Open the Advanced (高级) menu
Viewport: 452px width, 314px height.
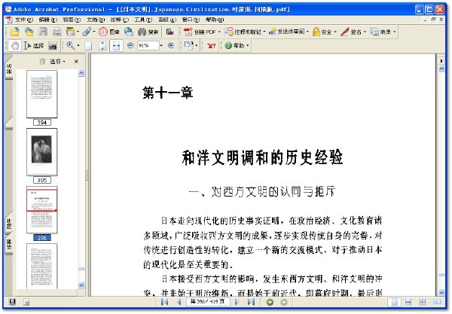tap(167, 20)
